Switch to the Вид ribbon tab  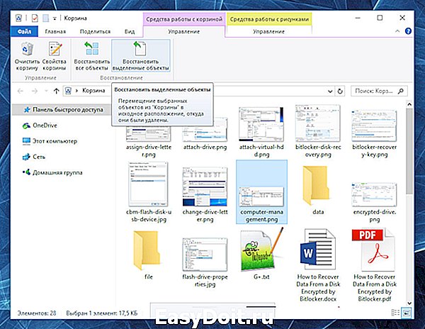[x=130, y=31]
